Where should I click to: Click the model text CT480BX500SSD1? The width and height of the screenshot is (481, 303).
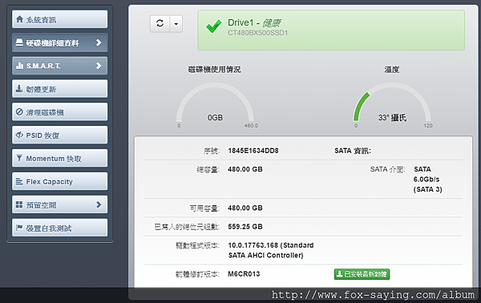[x=257, y=33]
